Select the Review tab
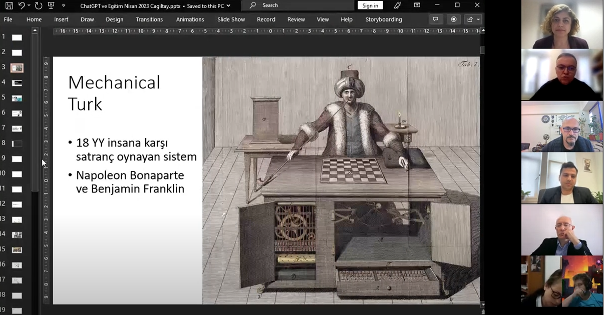This screenshot has width=604, height=315. (x=296, y=19)
